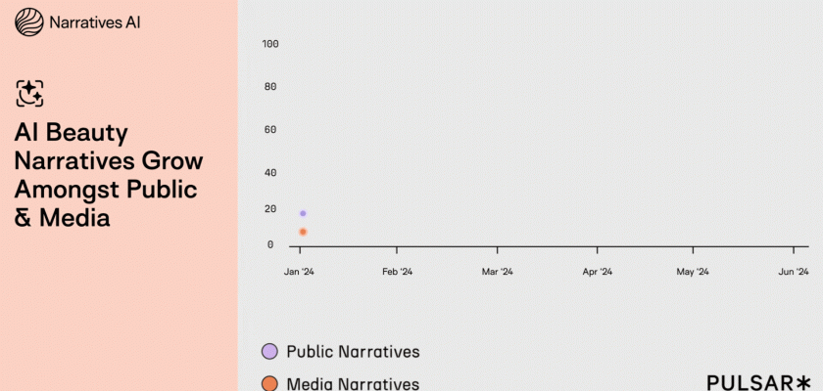Click the "Narratives AI" brand text
This screenshot has width=823, height=391.
(x=96, y=22)
